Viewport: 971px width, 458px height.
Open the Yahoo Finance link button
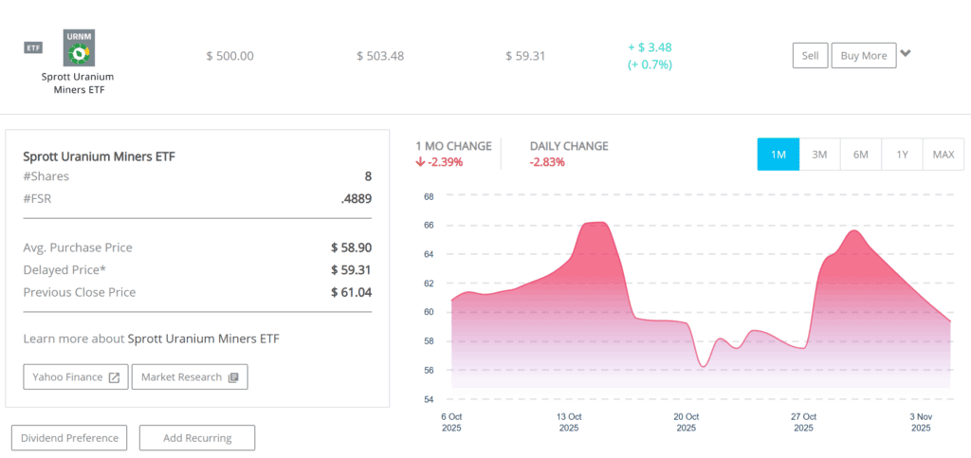click(75, 377)
